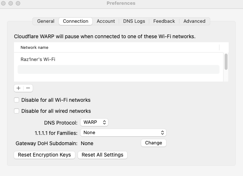The width and height of the screenshot is (243, 176).
Task: Open the Account tab
Action: tap(106, 21)
